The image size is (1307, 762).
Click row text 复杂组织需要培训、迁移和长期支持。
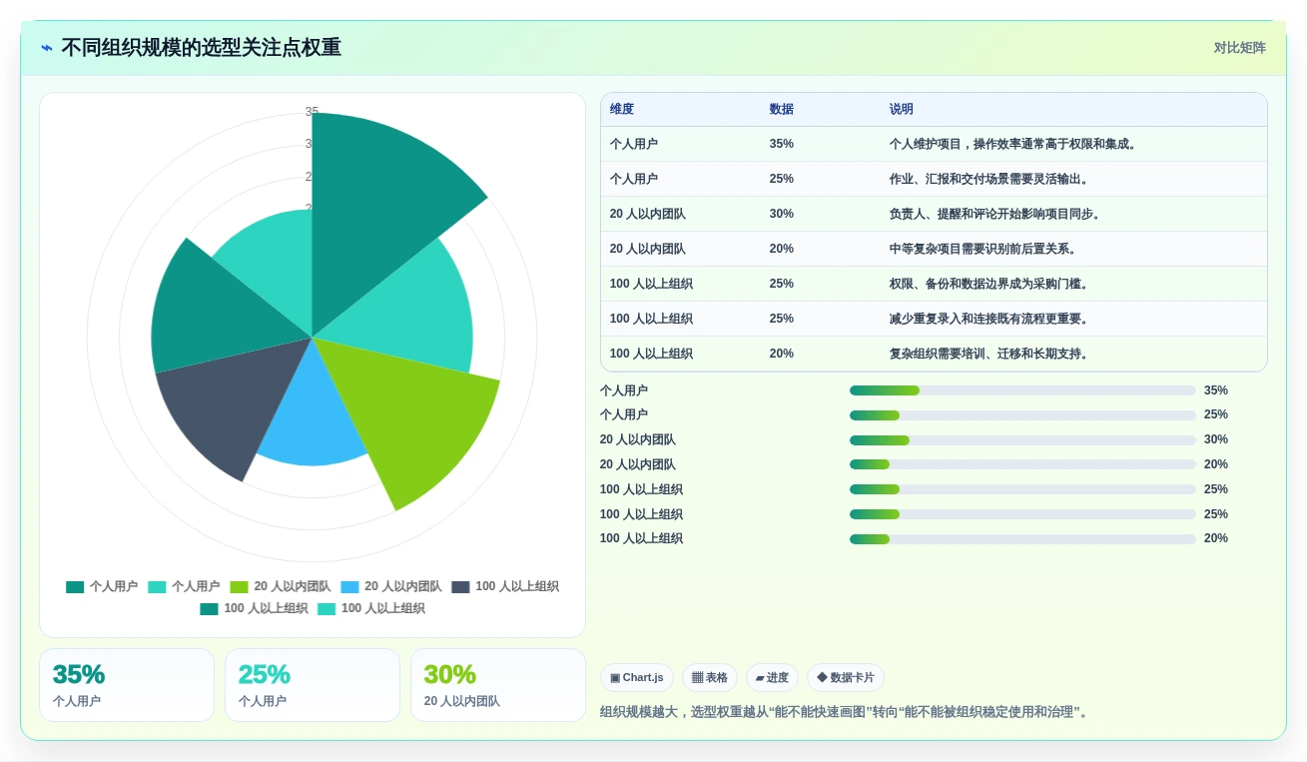coord(990,354)
